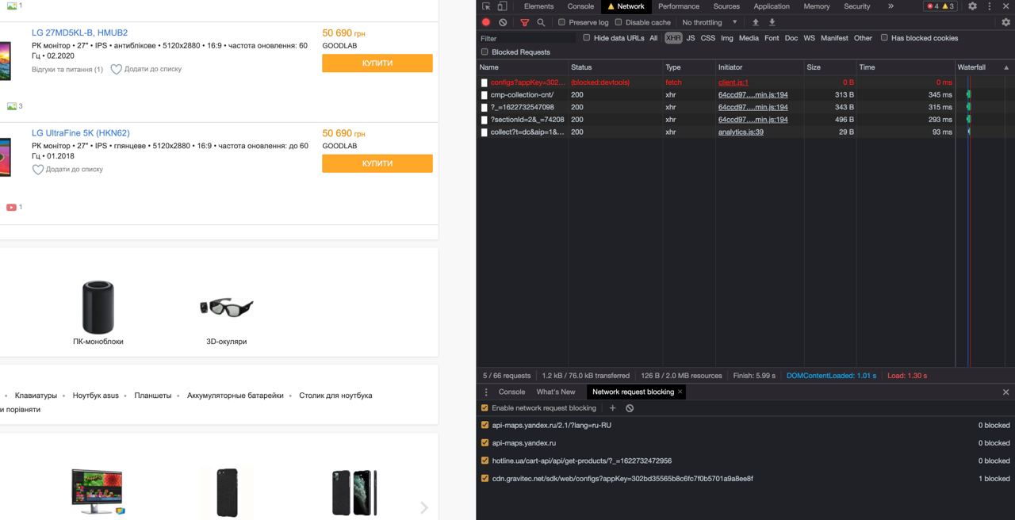Uncheck the hotline.ua/cart-api pattern

pyautogui.click(x=485, y=461)
